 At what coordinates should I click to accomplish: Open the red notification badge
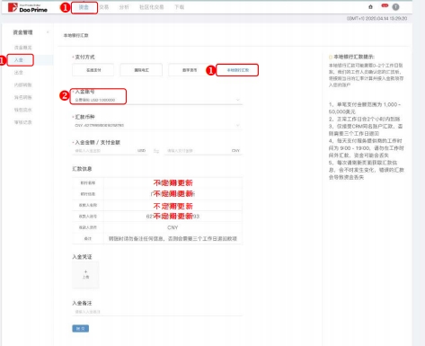pyautogui.click(x=385, y=5)
